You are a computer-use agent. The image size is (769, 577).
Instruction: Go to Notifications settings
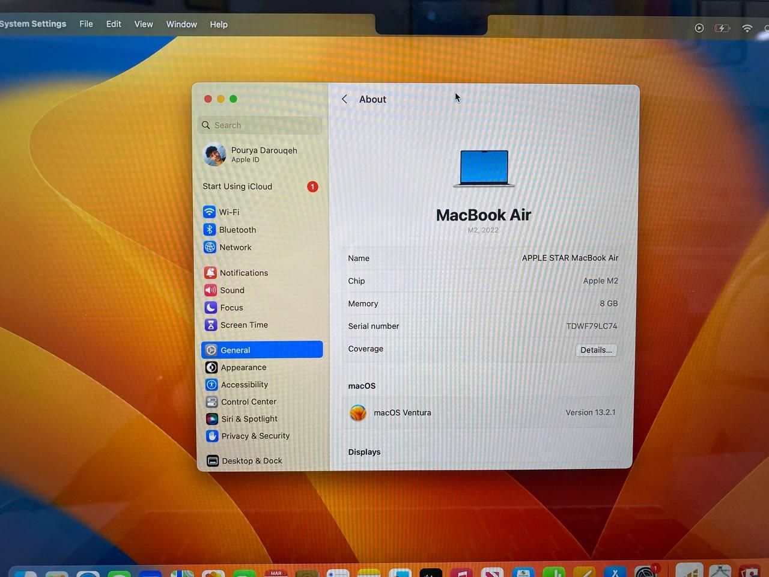tap(243, 273)
